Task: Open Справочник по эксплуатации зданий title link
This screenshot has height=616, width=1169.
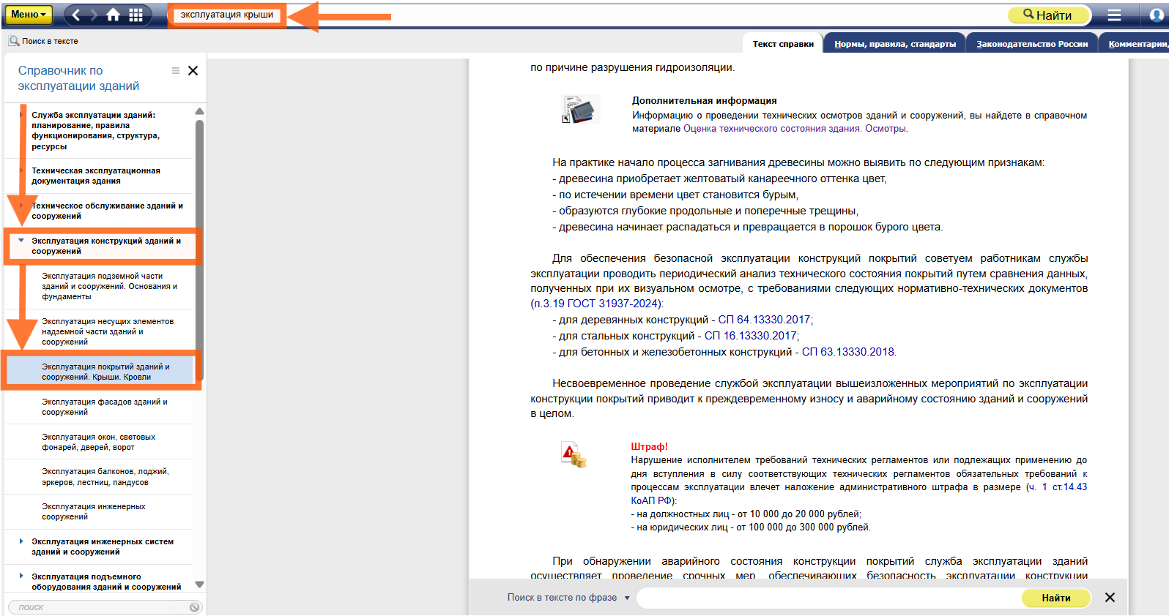Action: click(x=78, y=78)
